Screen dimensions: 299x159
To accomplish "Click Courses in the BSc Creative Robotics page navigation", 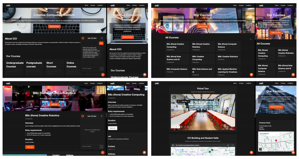I will coord(93,83).
